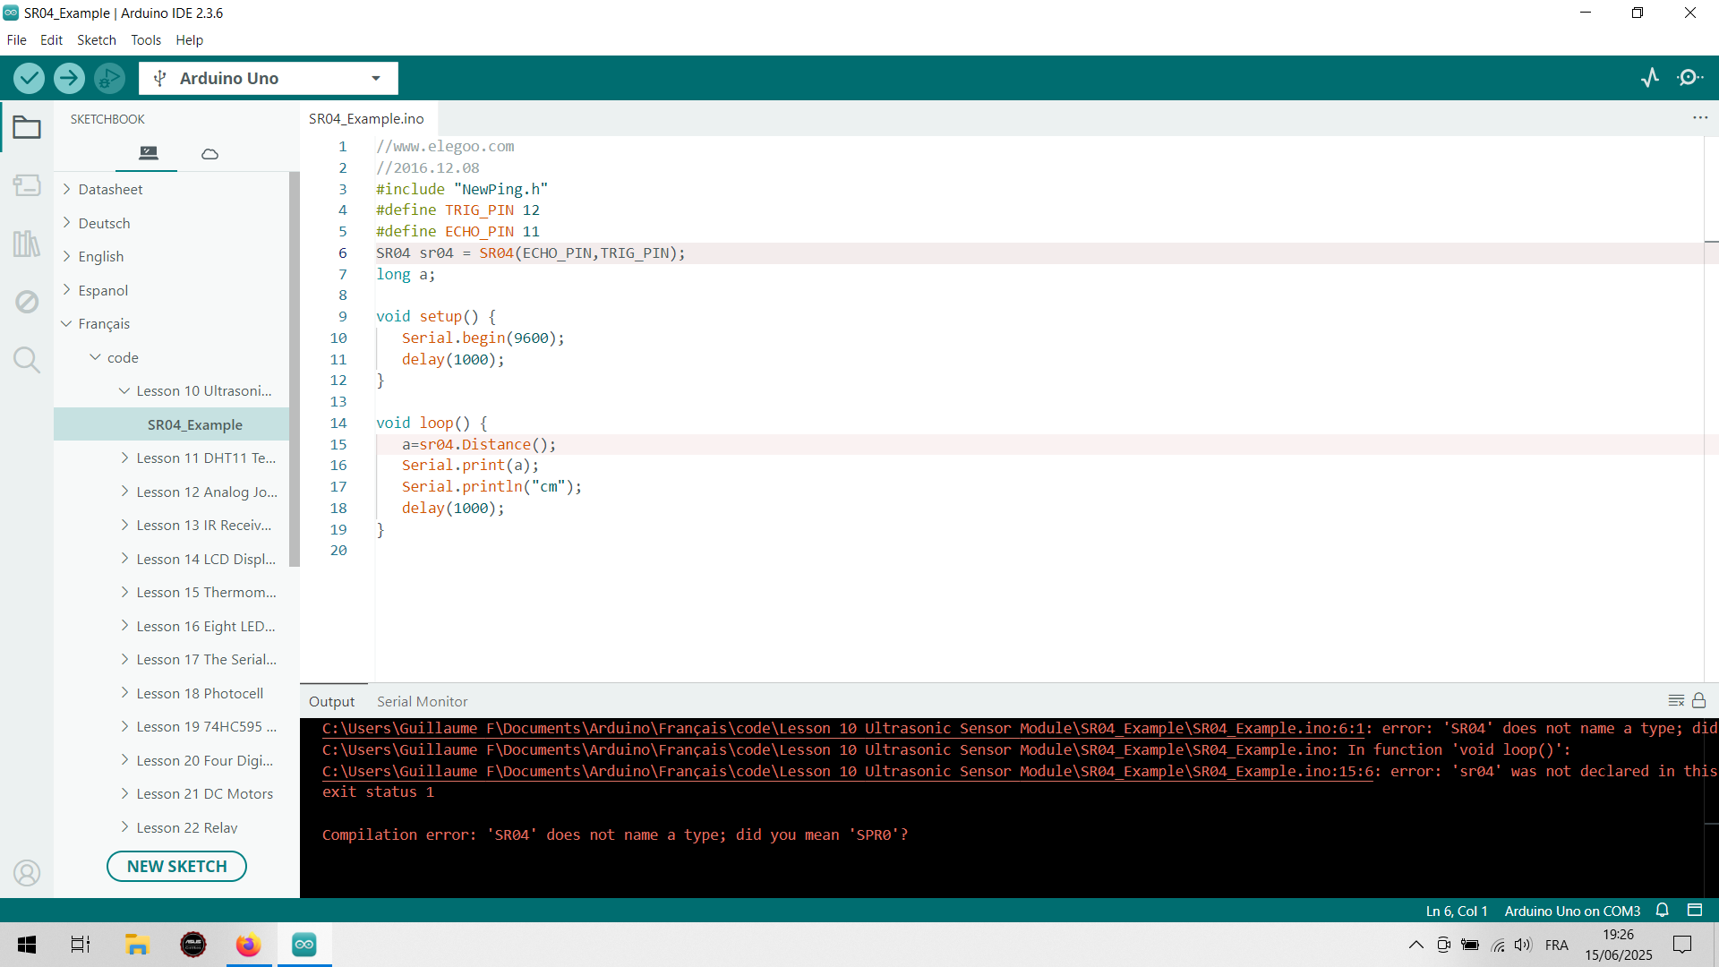Start Debugging with the debug icon

click(x=109, y=78)
